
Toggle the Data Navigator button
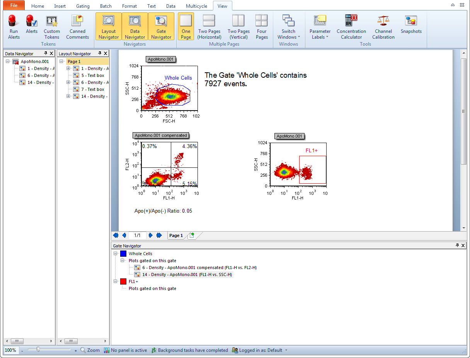tap(135, 27)
